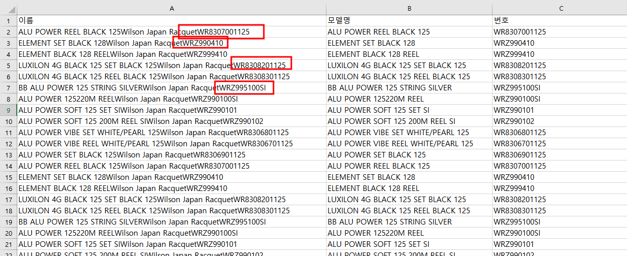Screen dimensions: 627x256
Task: Select cell A7 BB ALU POWER STRING SILVERWilson
Action: point(172,88)
